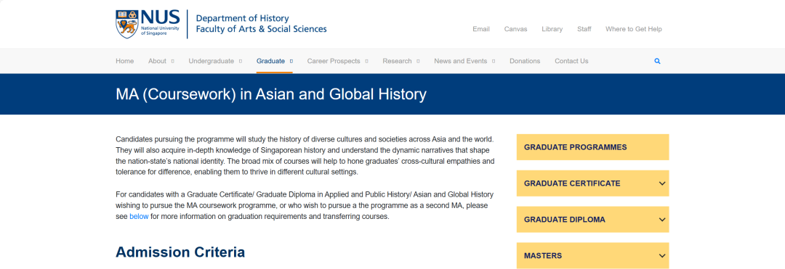Image resolution: width=785 pixels, height=269 pixels.
Task: Click the Graduate Certificate sidebar button
Action: (593, 183)
